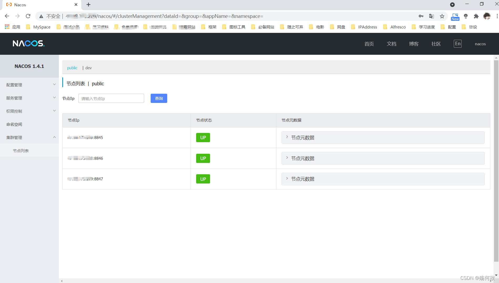
Task: Switch language with the En button
Action: coord(458,44)
